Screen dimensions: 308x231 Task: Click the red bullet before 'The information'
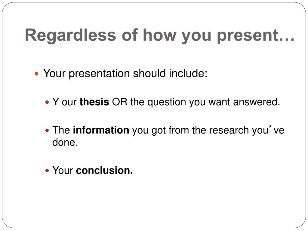tap(47, 130)
